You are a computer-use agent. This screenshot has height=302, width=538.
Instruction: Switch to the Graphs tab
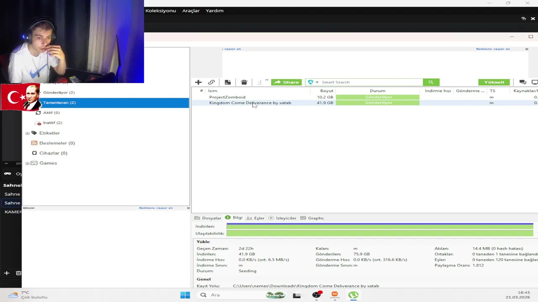click(312, 218)
